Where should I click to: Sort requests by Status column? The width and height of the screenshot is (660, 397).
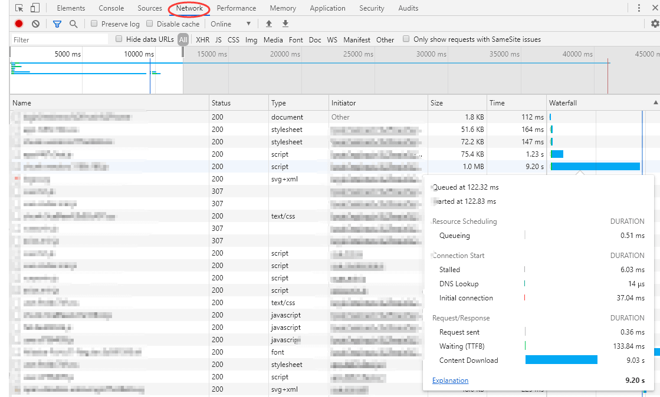click(x=239, y=102)
